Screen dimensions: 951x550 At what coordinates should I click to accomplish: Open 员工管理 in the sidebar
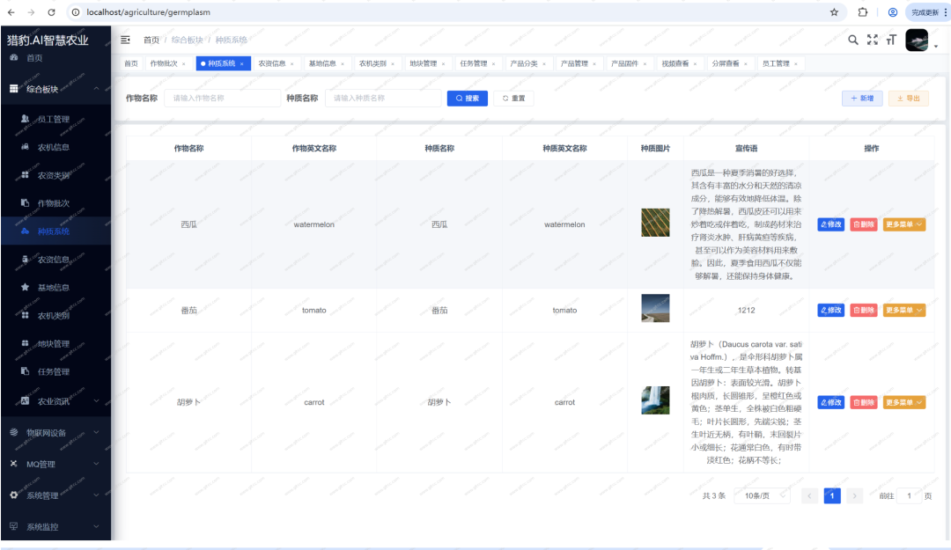[x=55, y=119]
